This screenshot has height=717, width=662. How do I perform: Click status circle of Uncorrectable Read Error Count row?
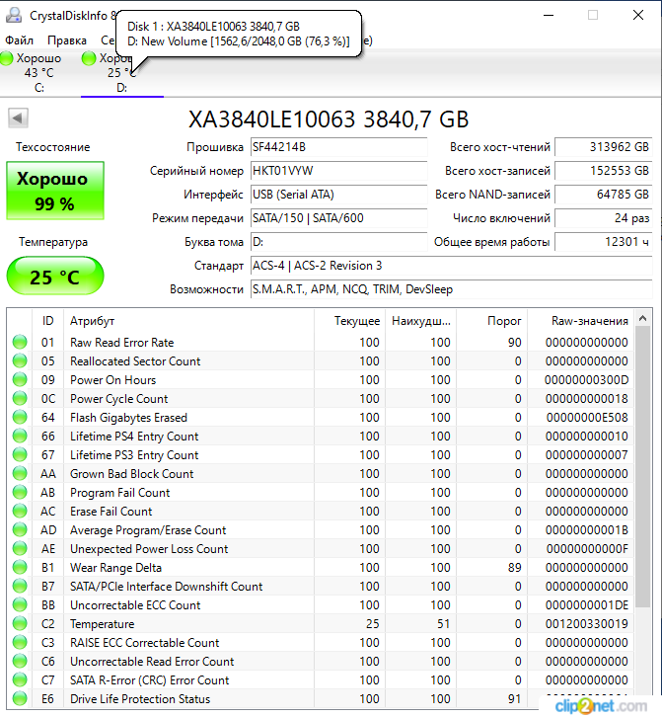click(20, 661)
